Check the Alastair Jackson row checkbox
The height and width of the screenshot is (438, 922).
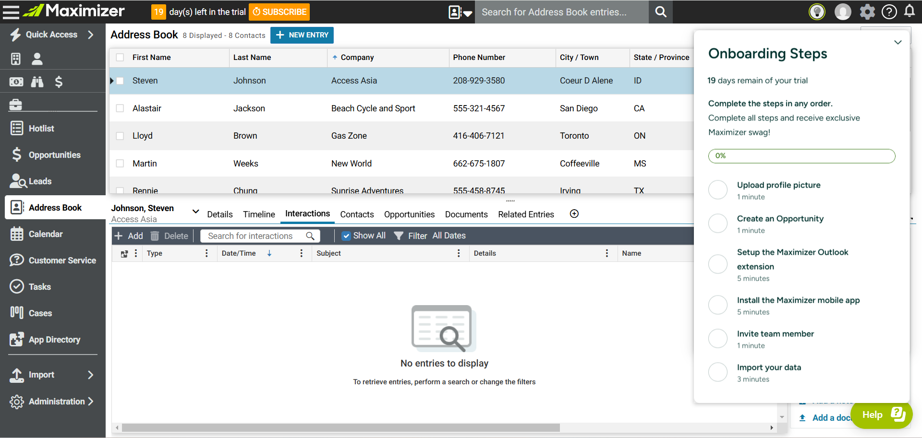[120, 108]
